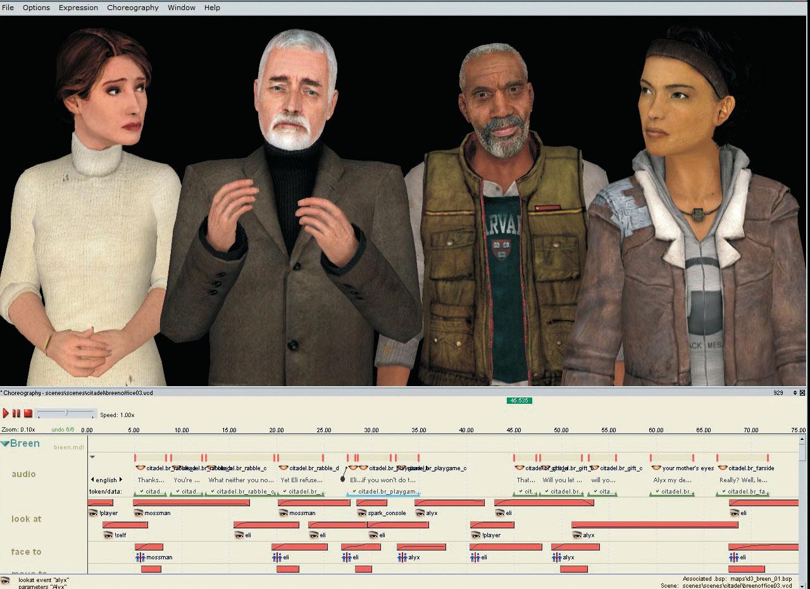Switch to previous caption language arrow
This screenshot has width=810, height=589.
[92, 480]
